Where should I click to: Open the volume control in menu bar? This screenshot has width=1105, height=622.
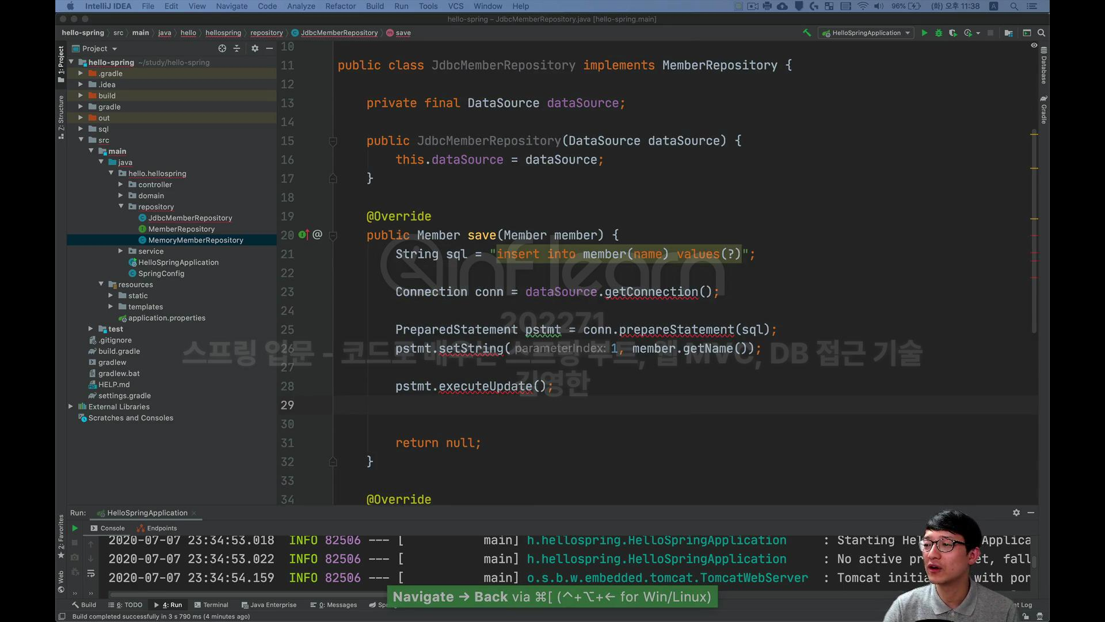[x=878, y=6]
